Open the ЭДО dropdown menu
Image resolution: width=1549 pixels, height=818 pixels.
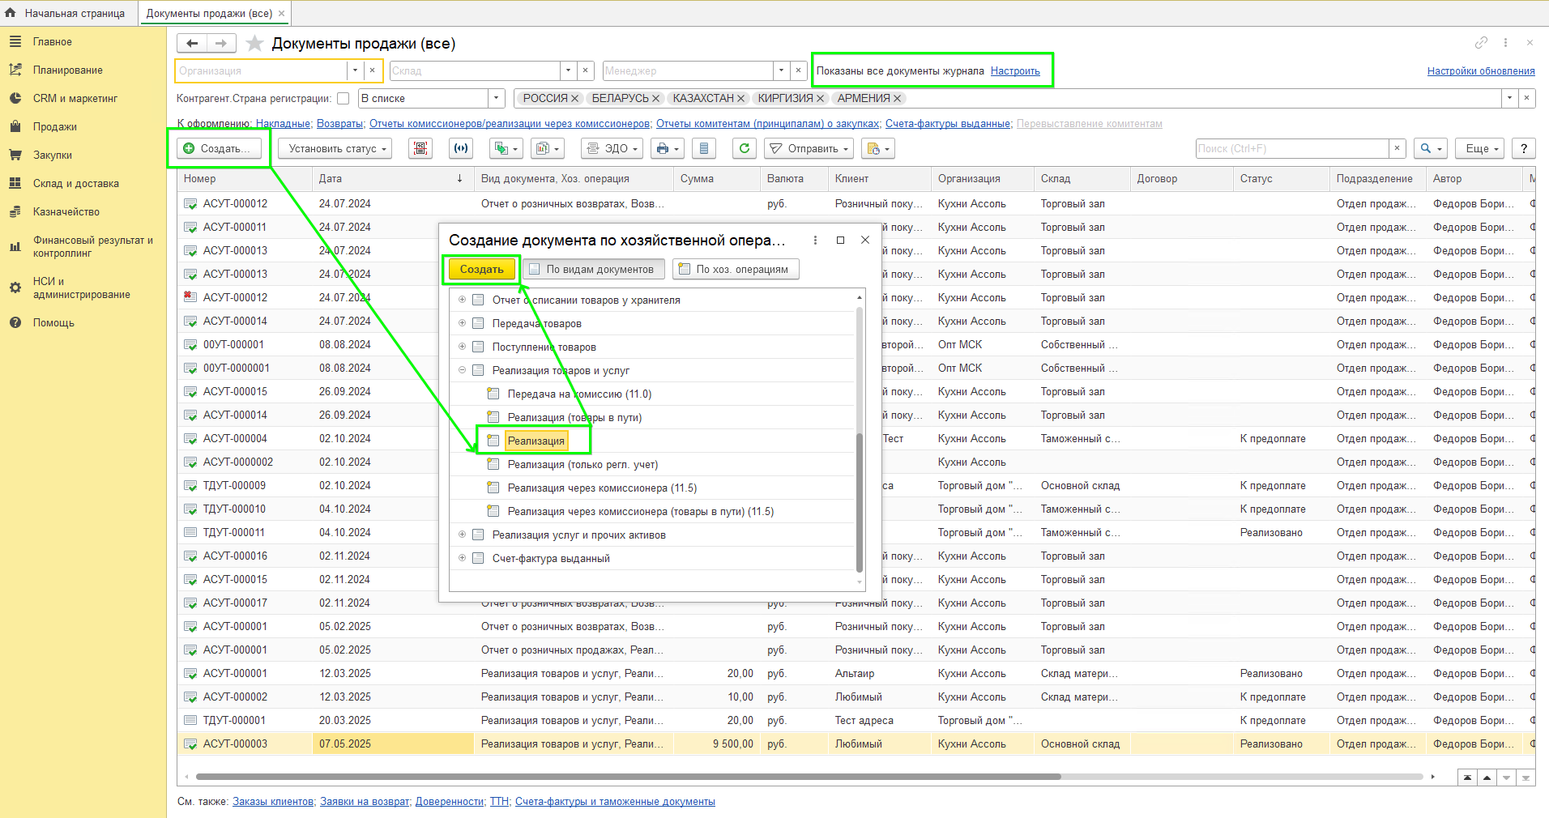click(612, 148)
